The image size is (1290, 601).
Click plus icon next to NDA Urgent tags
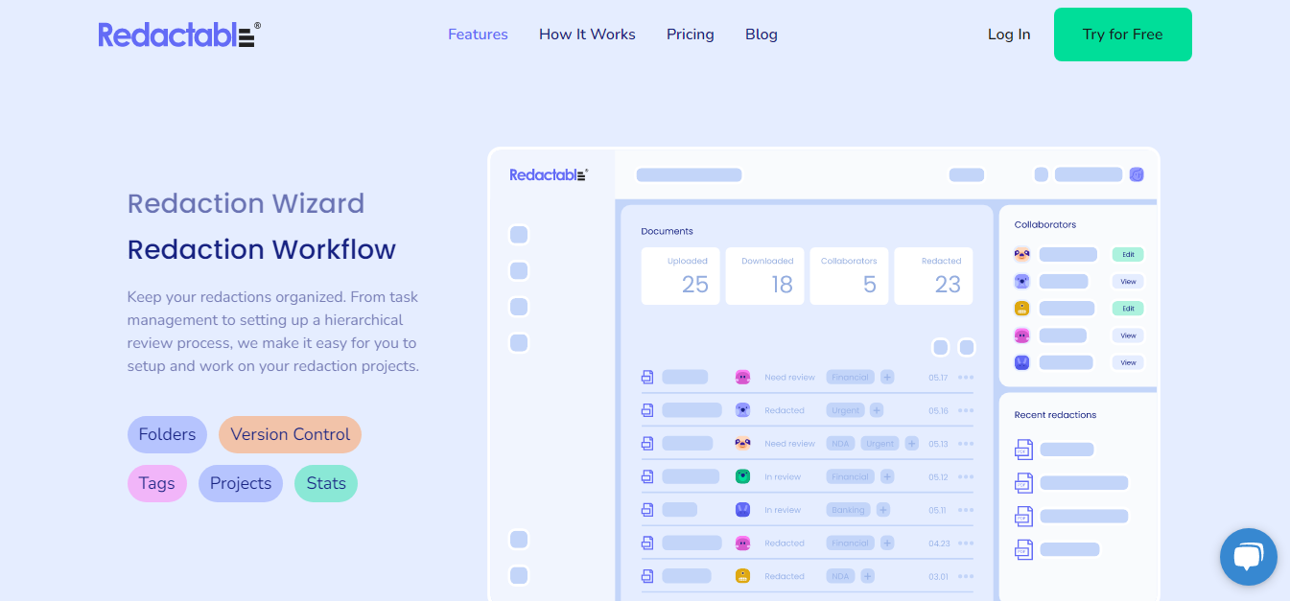click(x=911, y=444)
